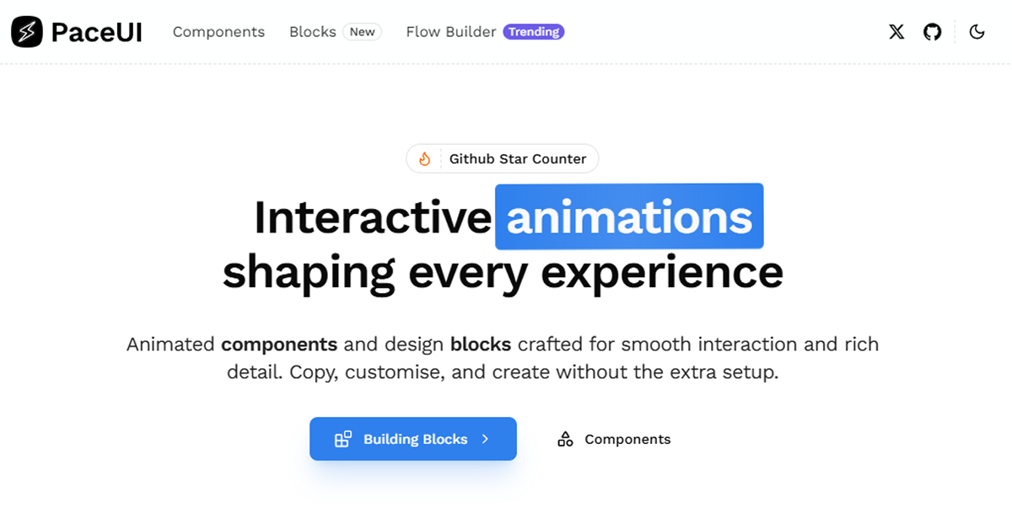Click the bold word "components" in the description
1012x529 pixels.
point(279,345)
